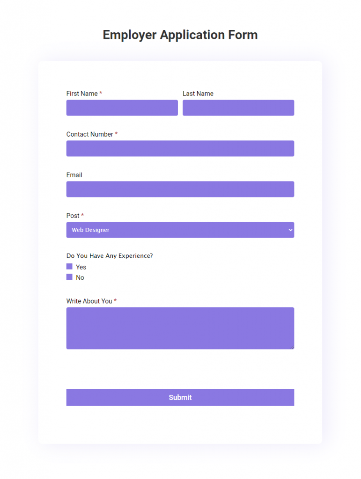Click the Submit button text label

[x=180, y=397]
